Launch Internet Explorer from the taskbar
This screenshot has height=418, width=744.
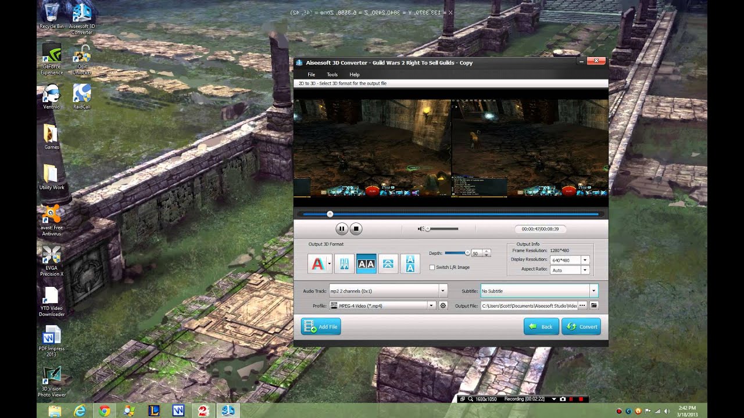tap(80, 411)
